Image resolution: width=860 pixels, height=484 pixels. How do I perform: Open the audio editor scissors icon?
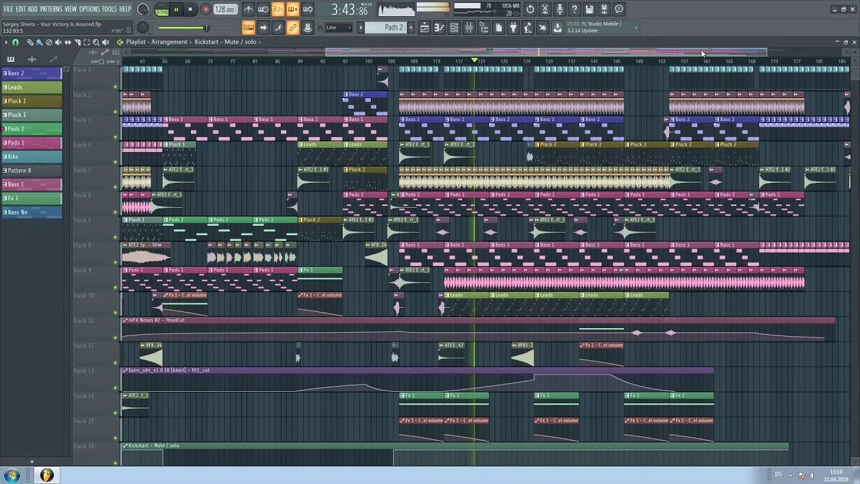(x=545, y=9)
